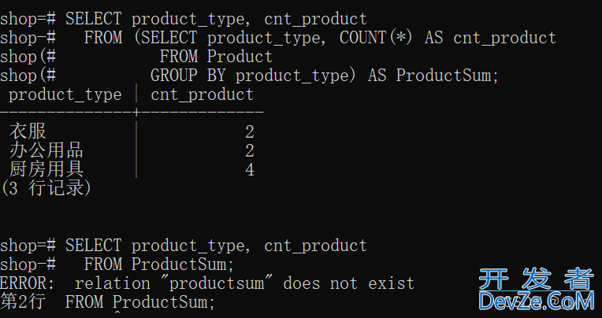Screen dimensions: 602x318
Task: Click the 'FROM Product' line text
Action: (x=216, y=57)
